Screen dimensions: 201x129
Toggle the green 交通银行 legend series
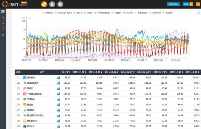click(x=116, y=13)
